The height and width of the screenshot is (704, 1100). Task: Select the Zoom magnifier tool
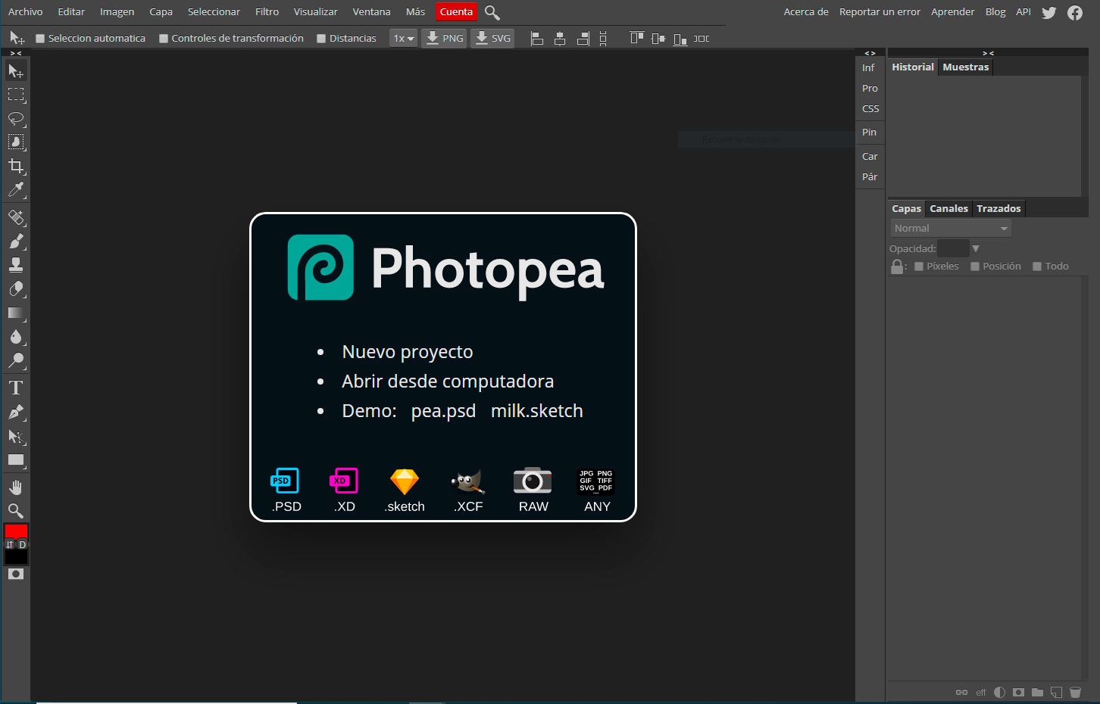16,511
